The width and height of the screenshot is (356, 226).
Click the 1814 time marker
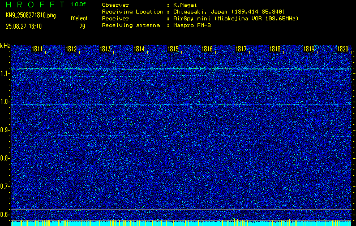click(x=139, y=49)
